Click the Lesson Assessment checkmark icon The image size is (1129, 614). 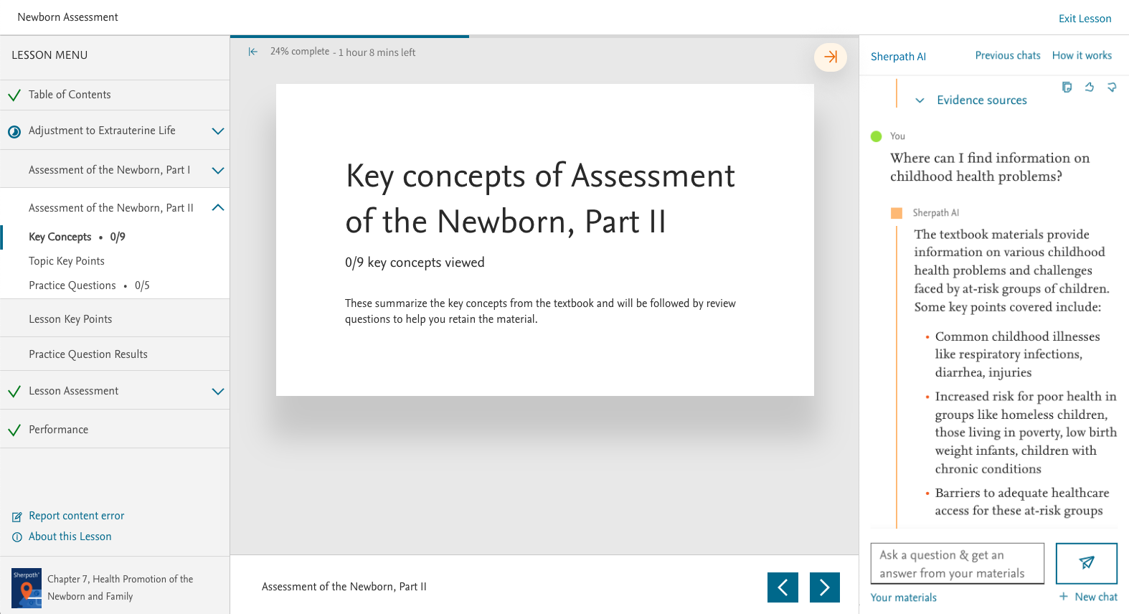click(14, 392)
